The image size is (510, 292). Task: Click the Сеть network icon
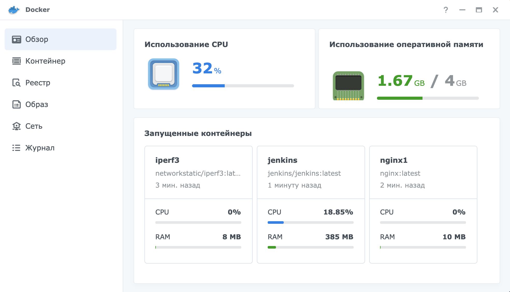(17, 126)
